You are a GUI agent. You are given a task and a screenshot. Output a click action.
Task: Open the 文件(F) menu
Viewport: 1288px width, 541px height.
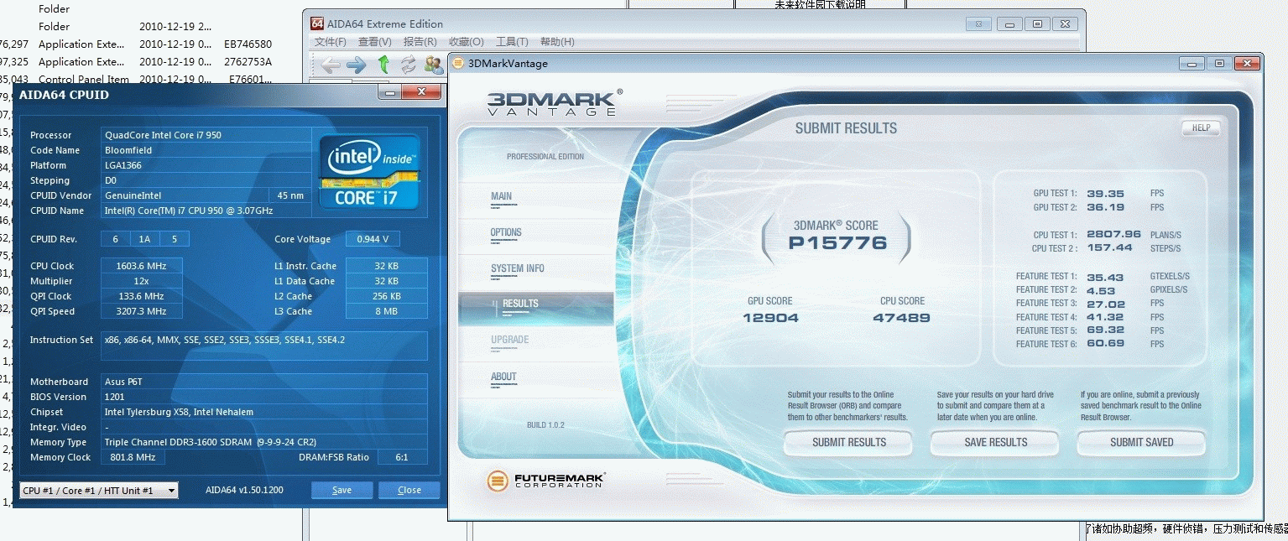pos(330,42)
